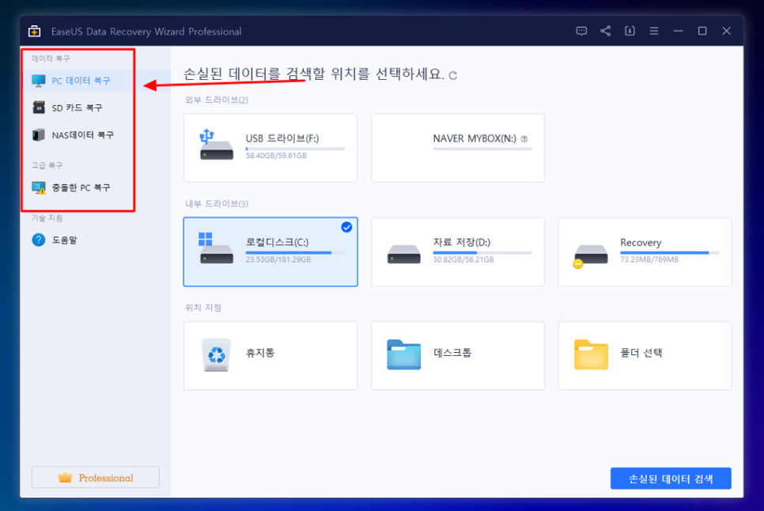Maximize the EaseUS window
764x511 pixels.
point(702,31)
